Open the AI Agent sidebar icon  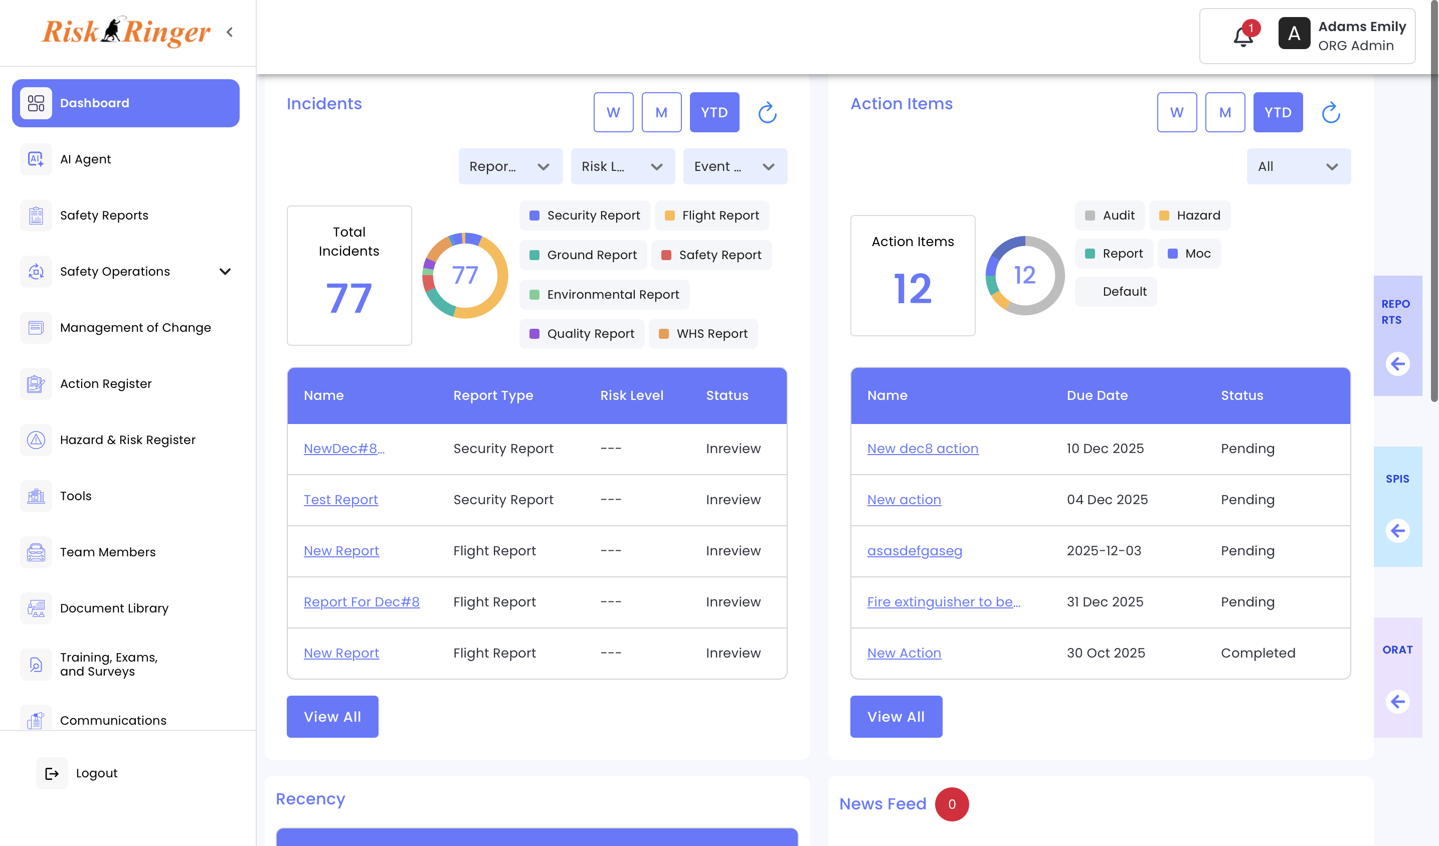[x=36, y=159]
